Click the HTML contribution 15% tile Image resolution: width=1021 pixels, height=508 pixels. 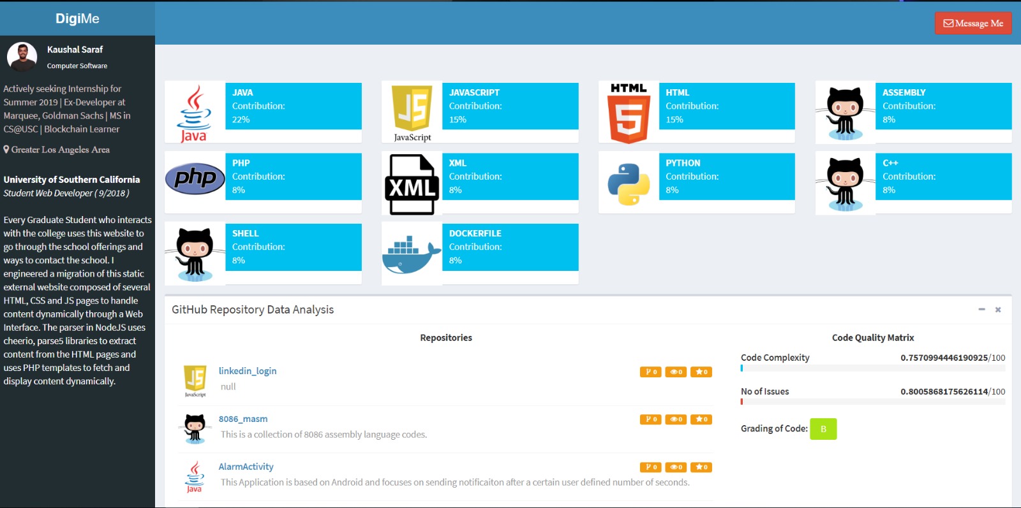coord(727,106)
